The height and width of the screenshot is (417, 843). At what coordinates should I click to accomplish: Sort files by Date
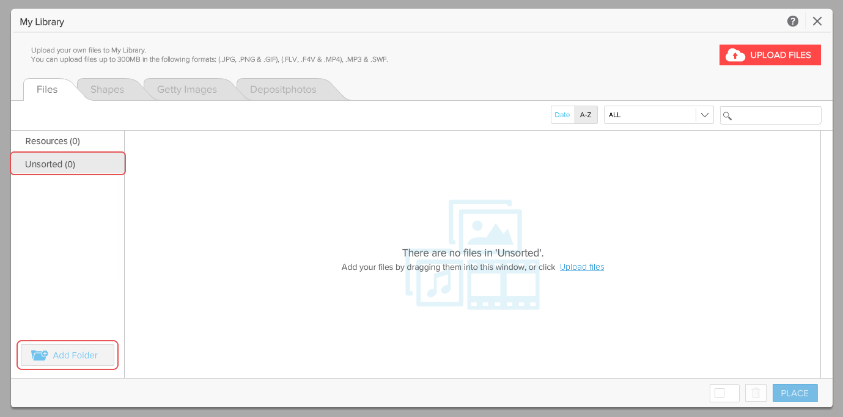click(562, 115)
